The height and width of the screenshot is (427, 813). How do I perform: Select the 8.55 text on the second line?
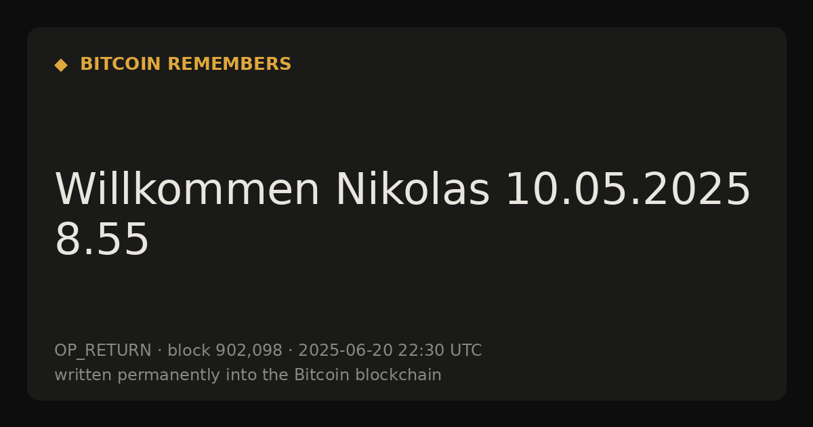pyautogui.click(x=102, y=240)
